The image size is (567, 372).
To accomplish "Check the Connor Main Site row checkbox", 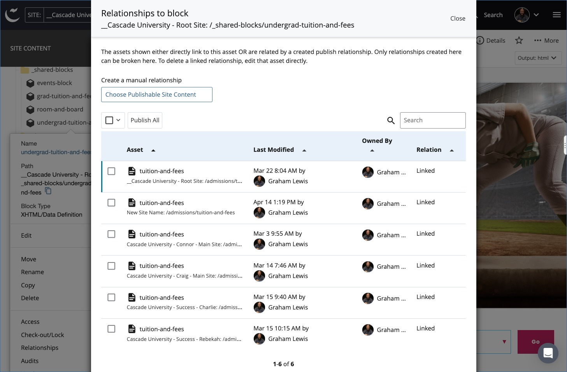I will [111, 234].
